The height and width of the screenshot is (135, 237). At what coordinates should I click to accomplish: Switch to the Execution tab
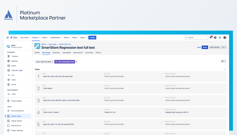(x=56, y=53)
